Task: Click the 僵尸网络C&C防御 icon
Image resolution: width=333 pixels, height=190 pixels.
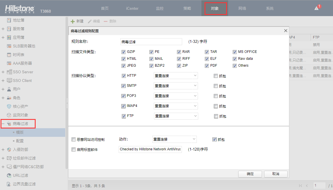Action: 9,167
